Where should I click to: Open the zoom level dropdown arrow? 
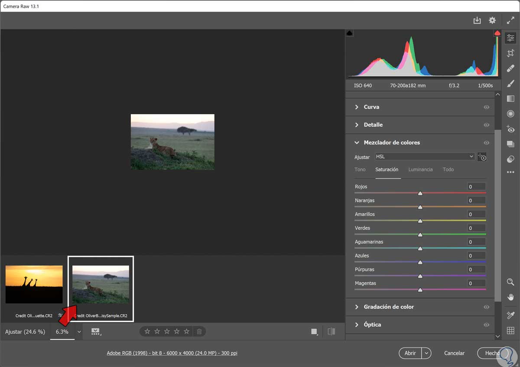point(79,332)
